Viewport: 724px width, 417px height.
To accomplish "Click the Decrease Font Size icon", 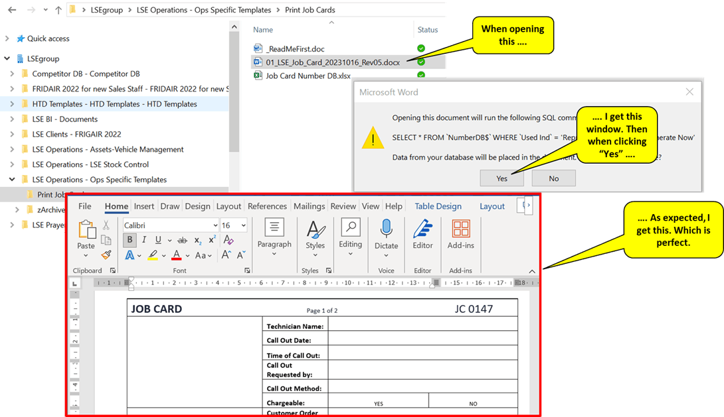I will 241,255.
